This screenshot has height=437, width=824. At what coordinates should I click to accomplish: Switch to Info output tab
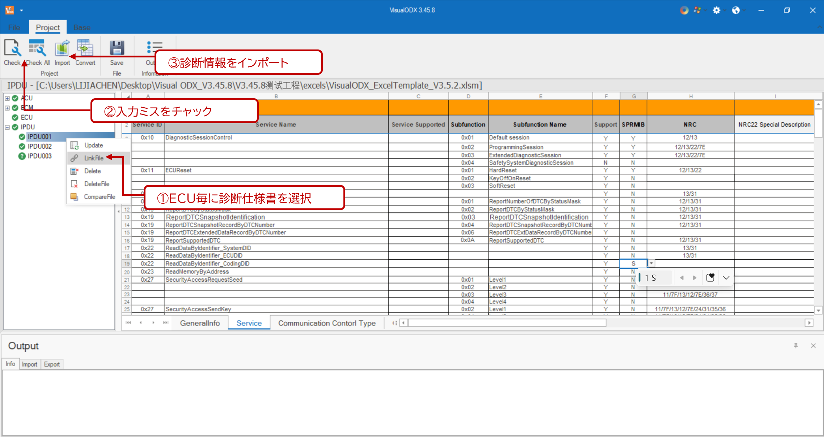pos(10,364)
